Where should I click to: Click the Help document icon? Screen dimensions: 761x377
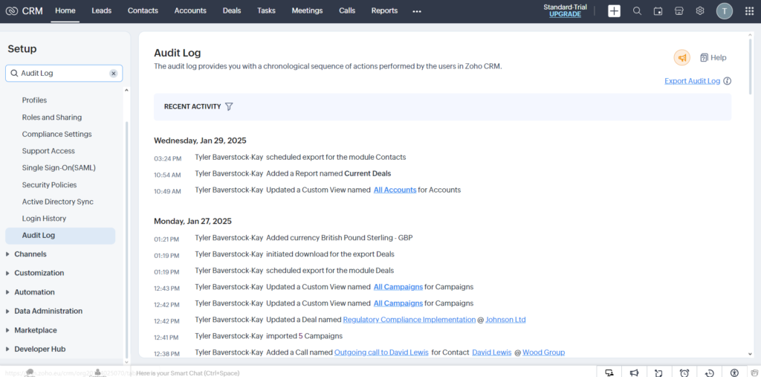[x=704, y=58]
